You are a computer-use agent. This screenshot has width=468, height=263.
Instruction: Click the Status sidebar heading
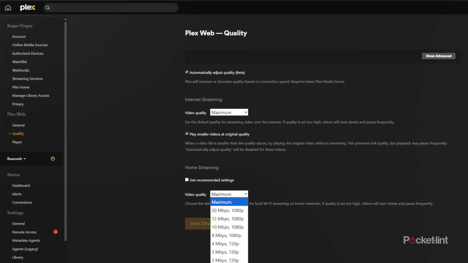tap(13, 175)
